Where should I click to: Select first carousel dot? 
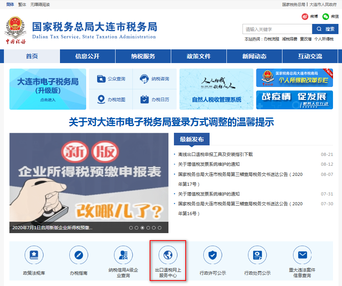[131, 228]
